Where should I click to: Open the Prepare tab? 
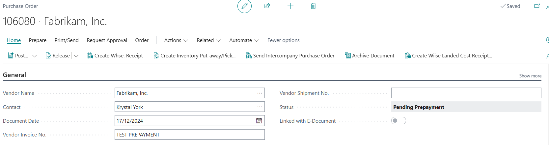(38, 40)
